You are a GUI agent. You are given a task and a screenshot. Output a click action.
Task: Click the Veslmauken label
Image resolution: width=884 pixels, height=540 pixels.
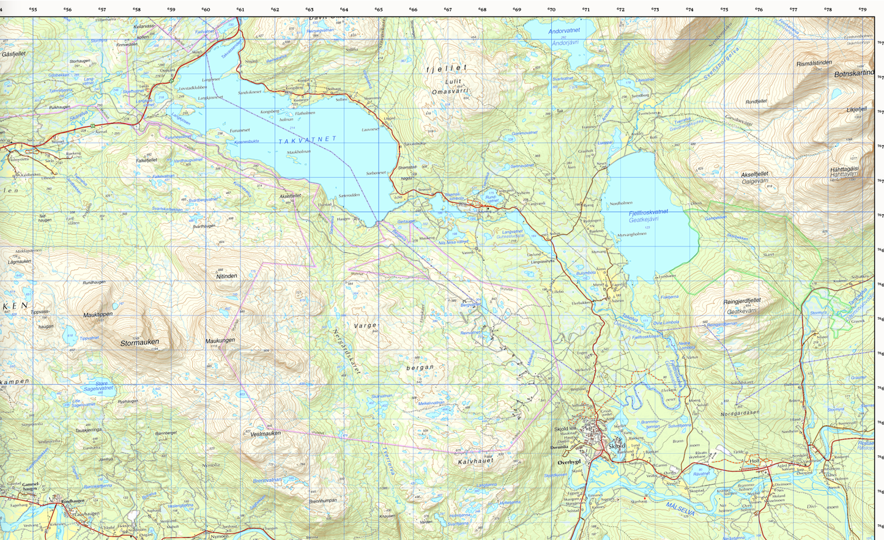266,434
